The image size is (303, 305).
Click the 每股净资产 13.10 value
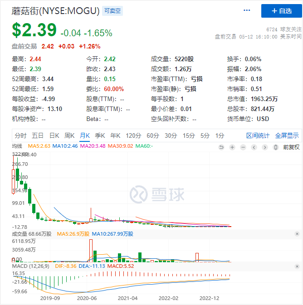pyautogui.click(x=55, y=109)
